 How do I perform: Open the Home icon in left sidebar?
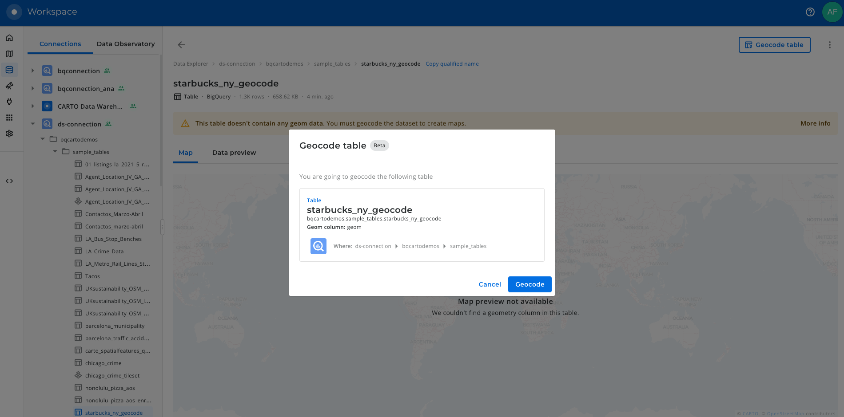[9, 38]
